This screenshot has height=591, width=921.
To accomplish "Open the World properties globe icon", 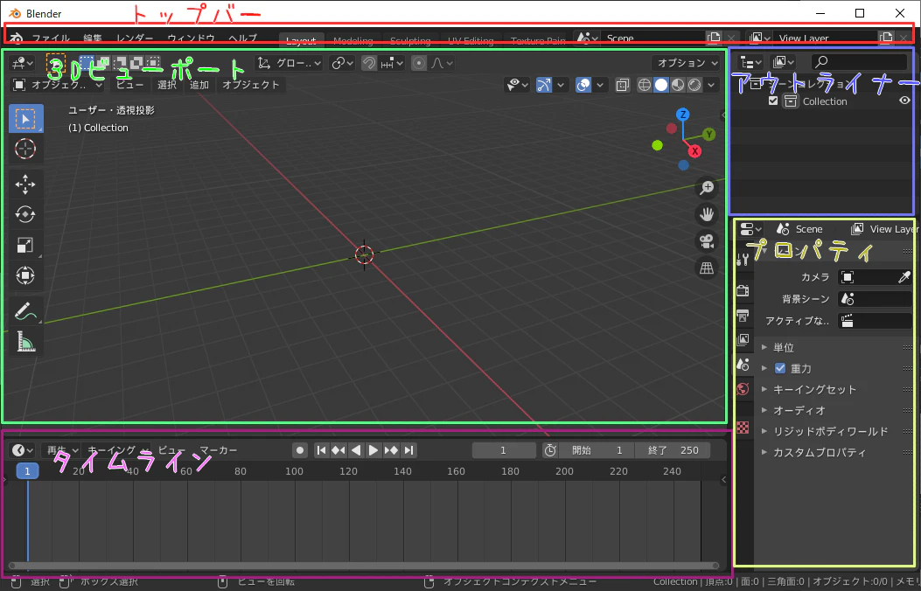I will click(743, 389).
